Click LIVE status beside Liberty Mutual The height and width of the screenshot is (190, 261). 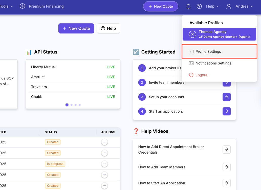111,67
